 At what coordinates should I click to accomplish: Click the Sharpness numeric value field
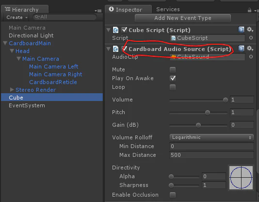[214, 185]
